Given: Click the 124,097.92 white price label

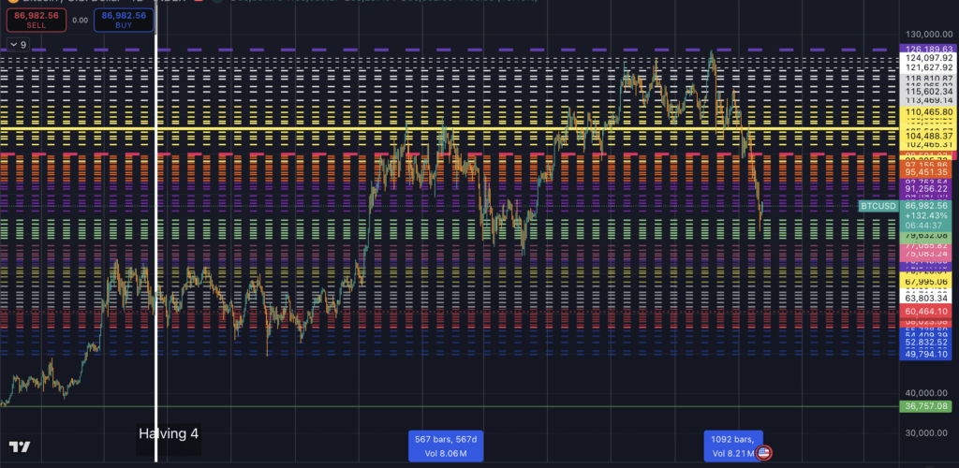Looking at the screenshot, I should tap(925, 58).
